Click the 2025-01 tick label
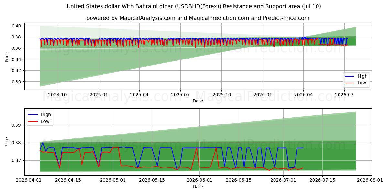The width and height of the screenshot is (388, 194). coord(99,95)
